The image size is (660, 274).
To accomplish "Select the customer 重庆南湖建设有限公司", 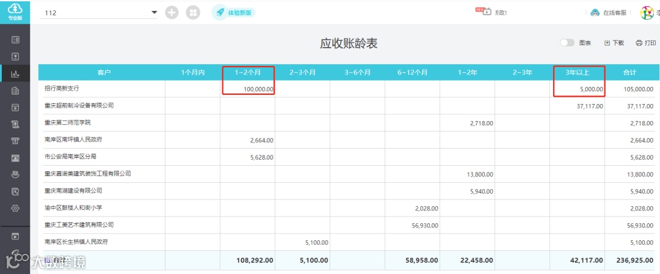I will 73,191.
